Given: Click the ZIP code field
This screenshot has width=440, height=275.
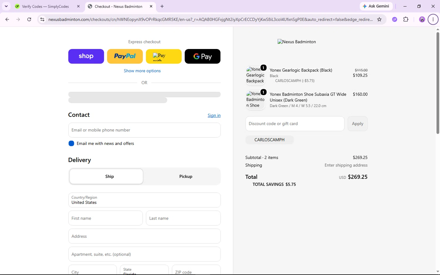Looking at the screenshot, I should tap(196, 270).
